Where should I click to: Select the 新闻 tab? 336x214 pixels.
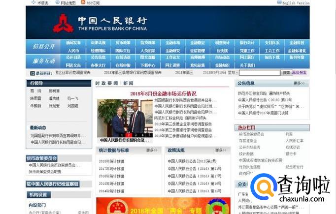[128, 83]
